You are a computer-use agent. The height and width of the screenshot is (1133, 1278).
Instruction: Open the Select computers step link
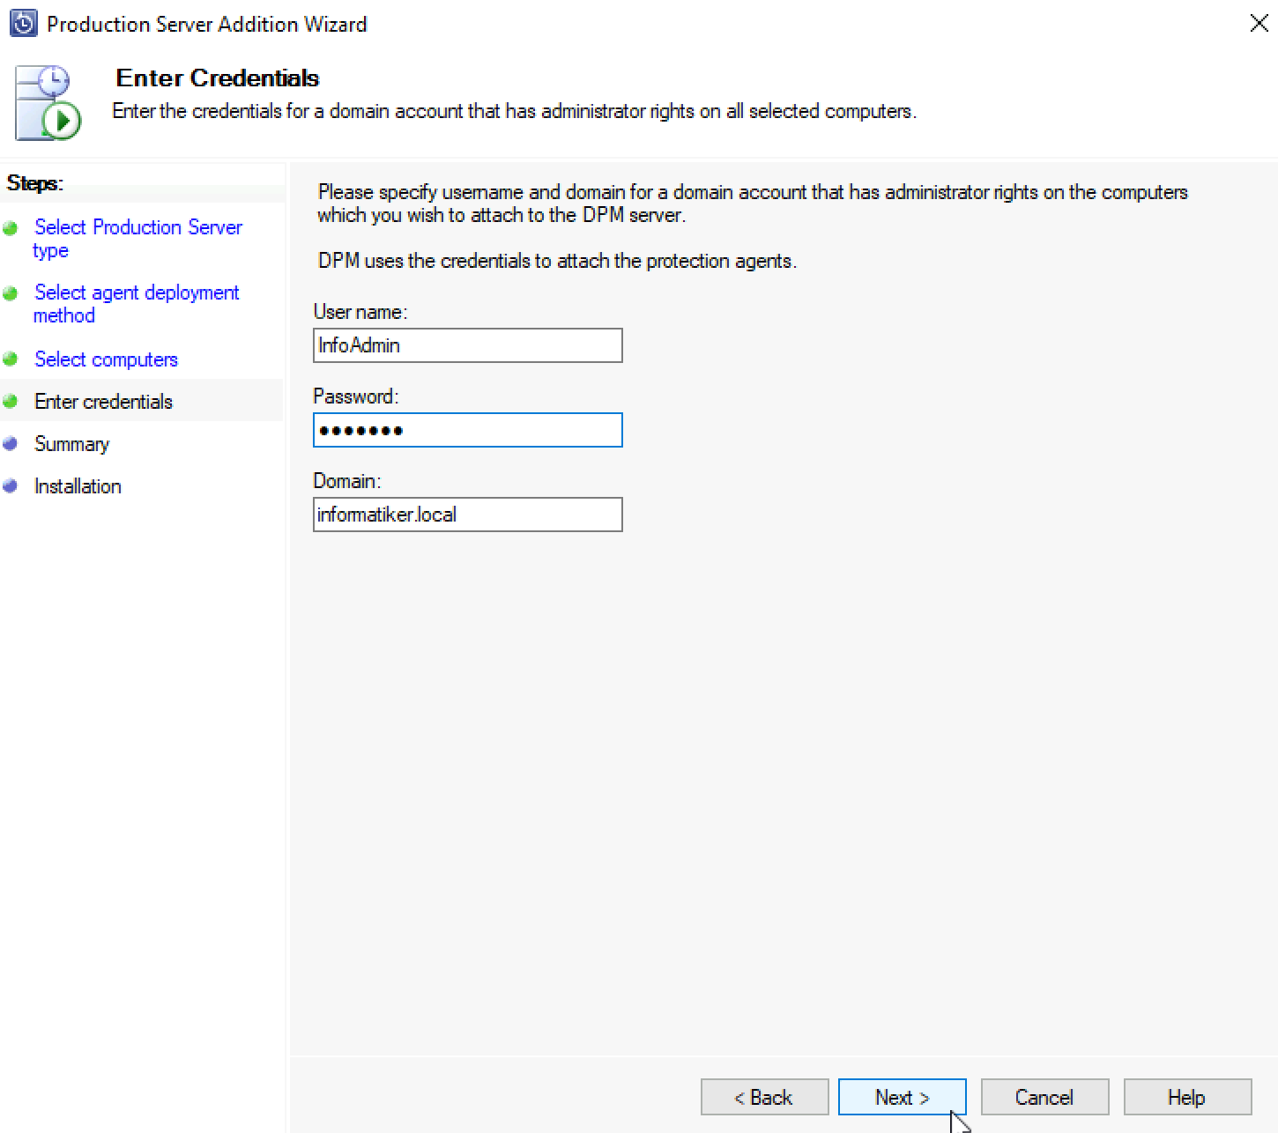point(106,359)
